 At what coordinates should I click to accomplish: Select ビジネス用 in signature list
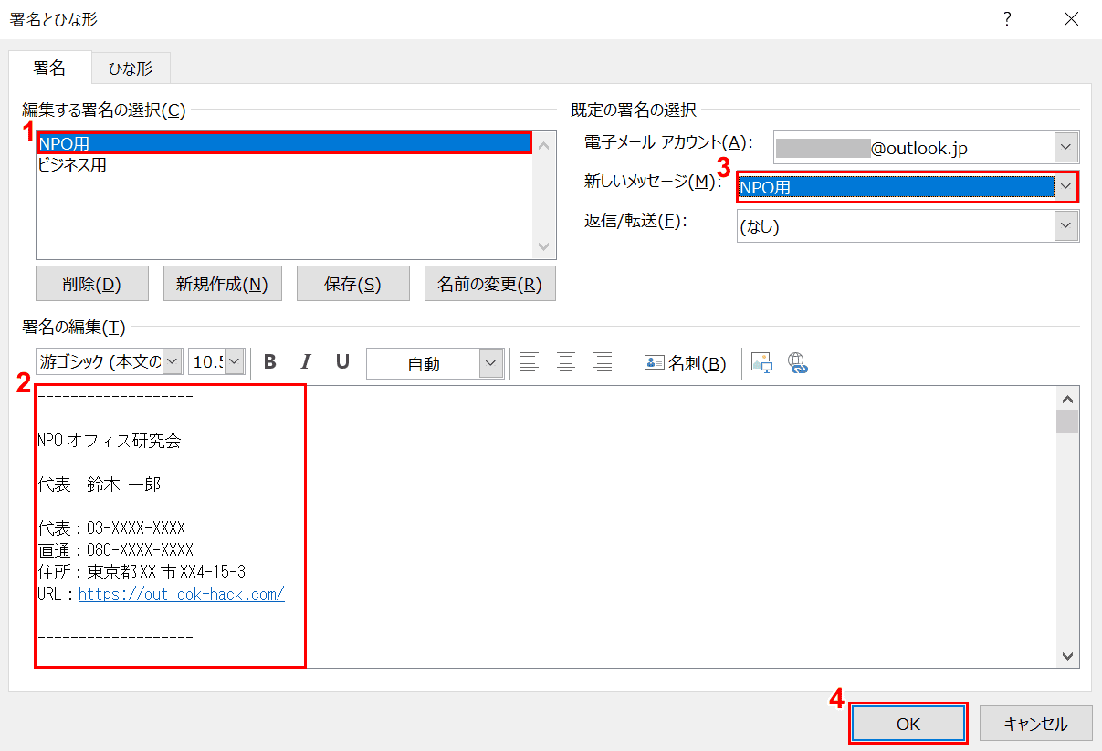point(72,165)
